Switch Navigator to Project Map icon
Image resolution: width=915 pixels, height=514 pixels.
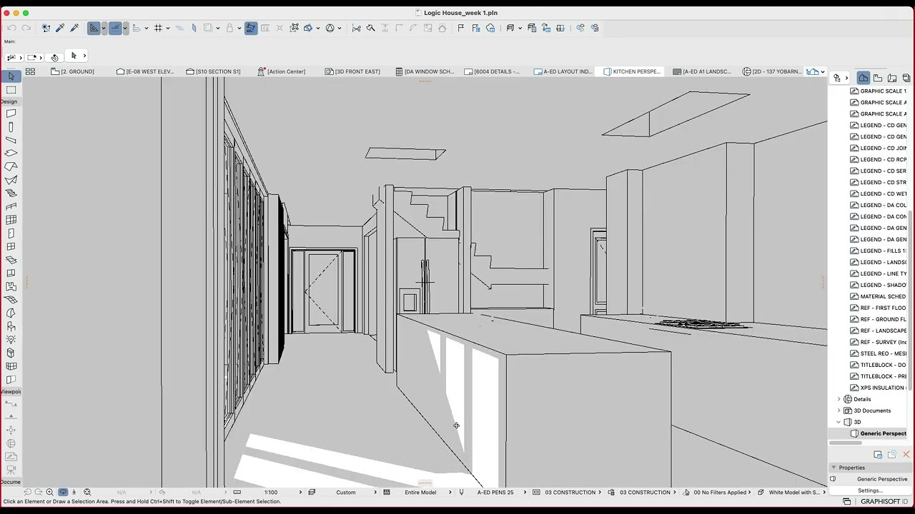(x=864, y=78)
